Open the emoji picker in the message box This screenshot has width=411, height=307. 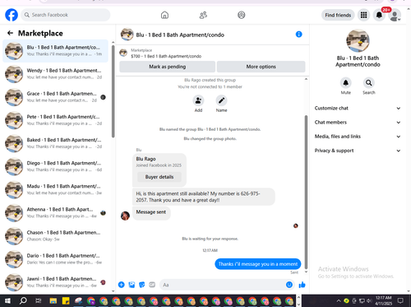pos(289,285)
